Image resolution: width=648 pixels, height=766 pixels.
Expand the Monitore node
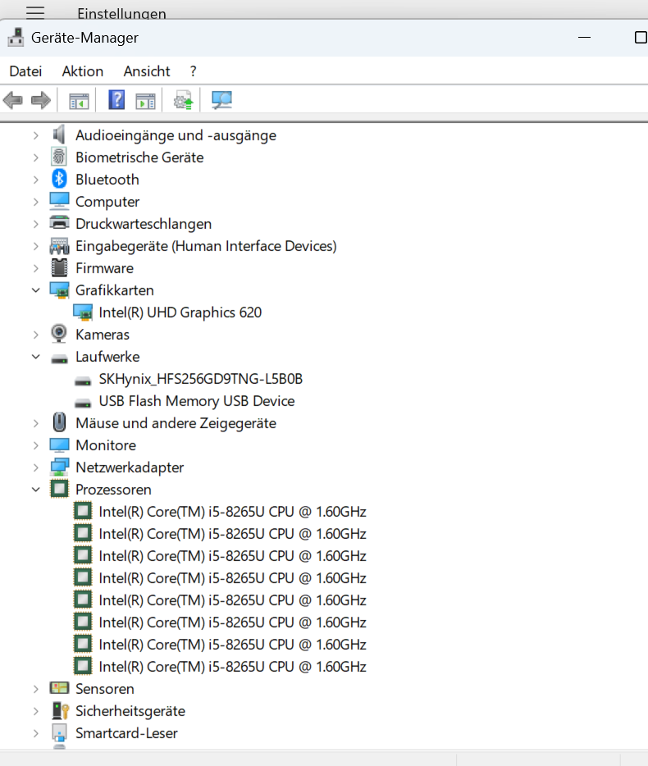point(35,445)
